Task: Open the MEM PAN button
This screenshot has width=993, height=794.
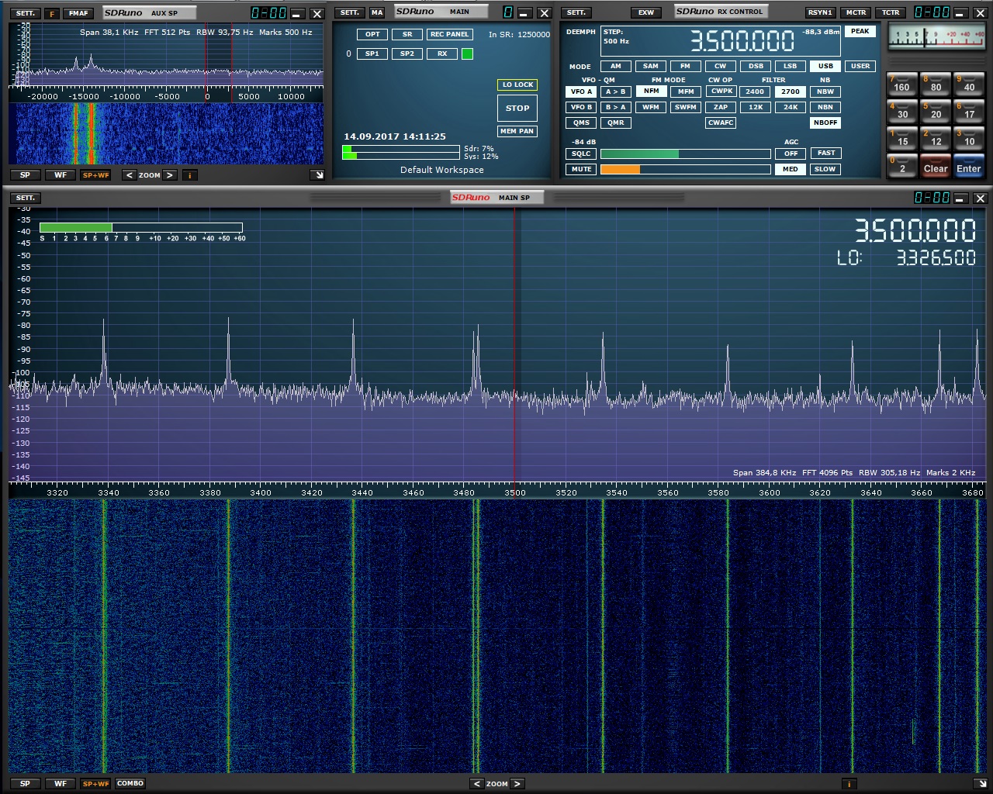Action: (517, 131)
